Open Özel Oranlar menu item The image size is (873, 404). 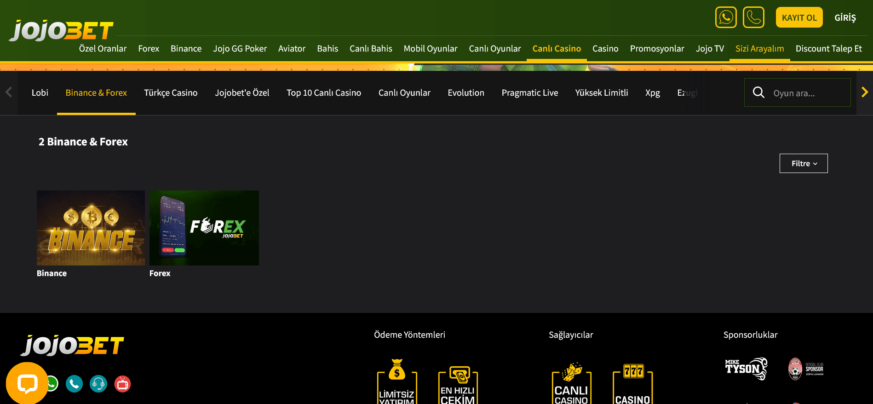[103, 48]
